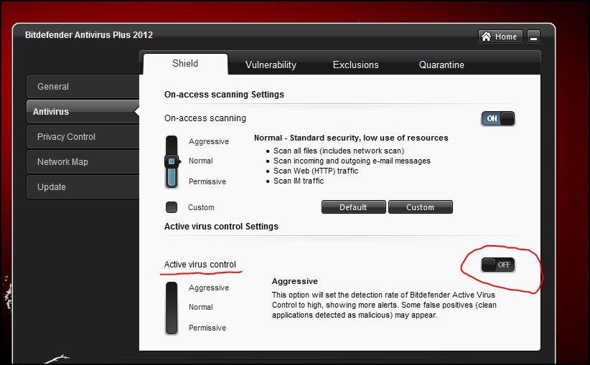This screenshot has height=365, width=590.
Task: Open Privacy Control settings
Action: tap(83, 137)
